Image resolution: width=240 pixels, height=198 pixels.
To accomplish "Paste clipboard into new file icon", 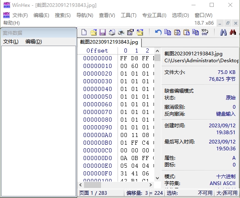I will 186,32.
